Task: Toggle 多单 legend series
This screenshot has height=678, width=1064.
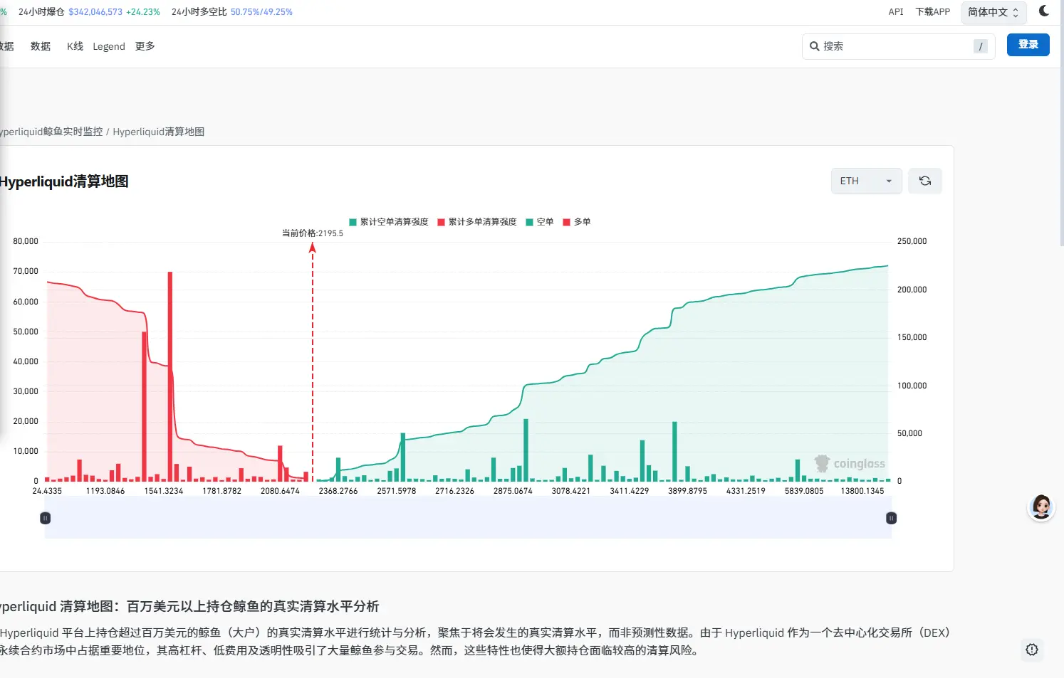Action: click(x=577, y=222)
